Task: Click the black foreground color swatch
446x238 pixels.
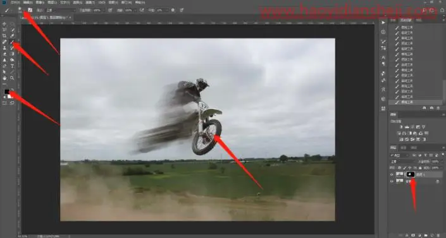Action: 7,92
